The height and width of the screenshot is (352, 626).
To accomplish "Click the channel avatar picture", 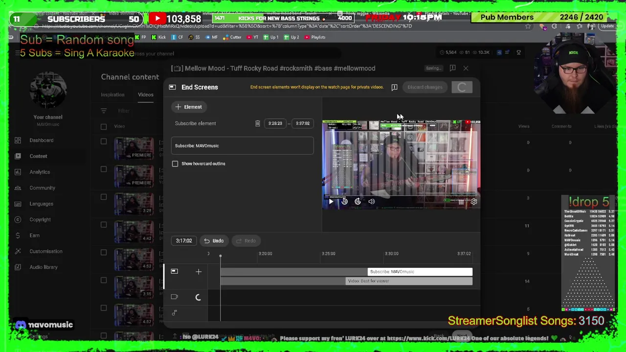I will 48,90.
